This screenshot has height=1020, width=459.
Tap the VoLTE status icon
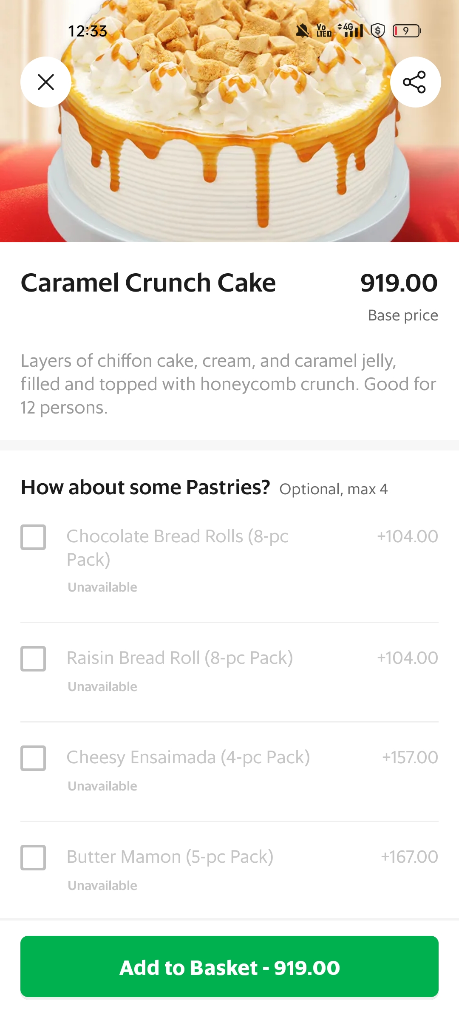(x=324, y=31)
